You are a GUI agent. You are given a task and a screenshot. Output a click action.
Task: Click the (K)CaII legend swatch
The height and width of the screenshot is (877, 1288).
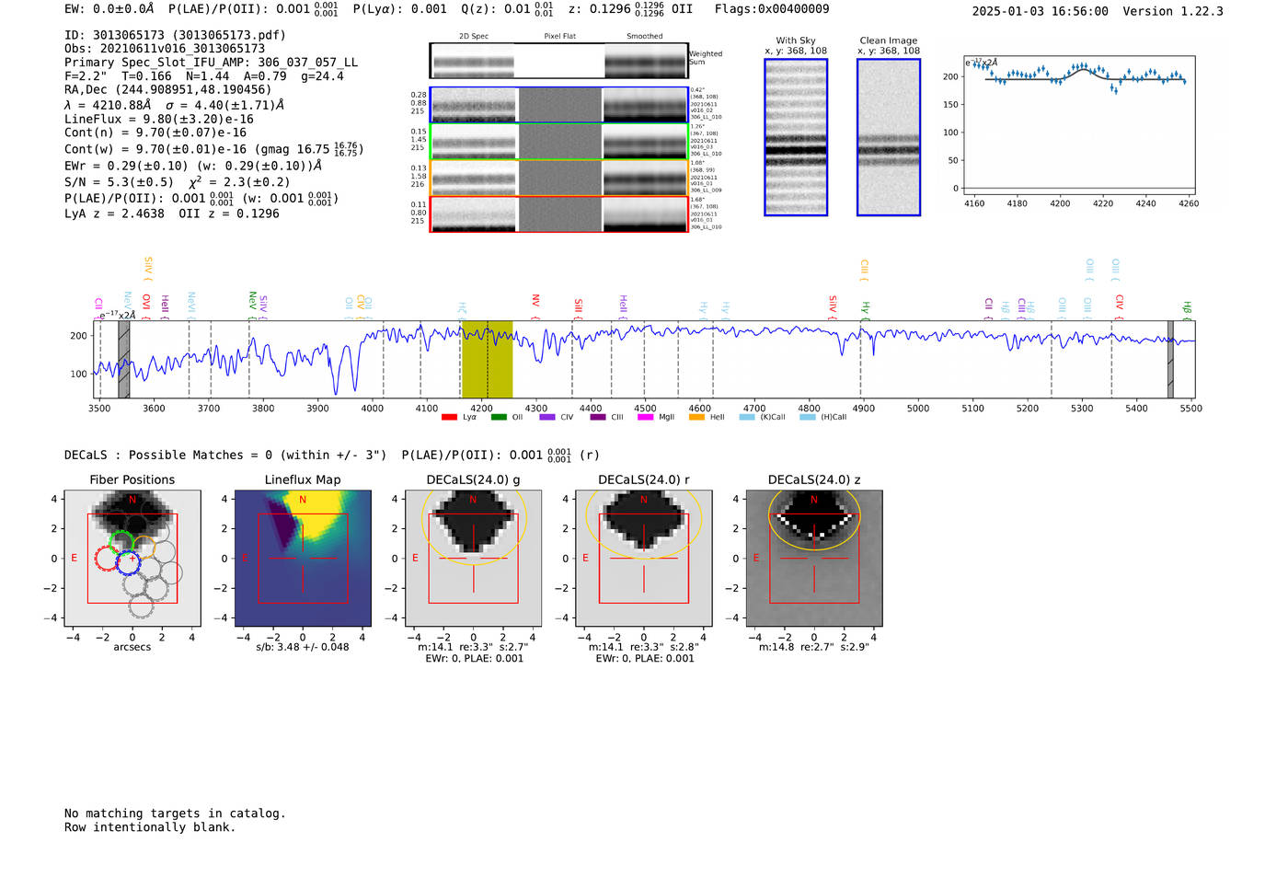coord(747,418)
